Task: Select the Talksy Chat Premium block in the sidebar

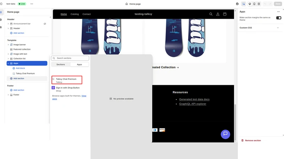Action: tap(25, 73)
